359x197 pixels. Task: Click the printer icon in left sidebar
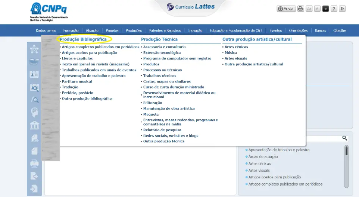pos(34,163)
